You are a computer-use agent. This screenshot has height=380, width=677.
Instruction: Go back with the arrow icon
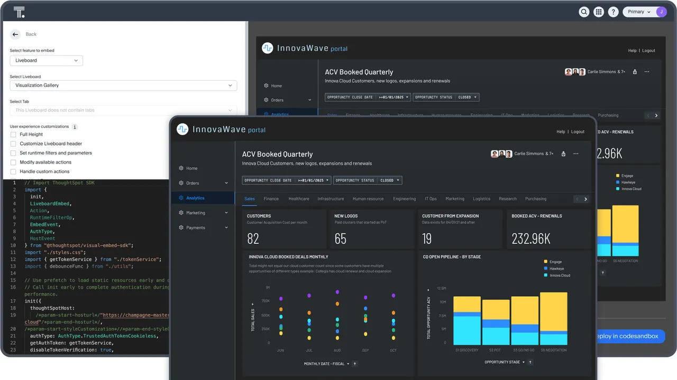click(15, 34)
